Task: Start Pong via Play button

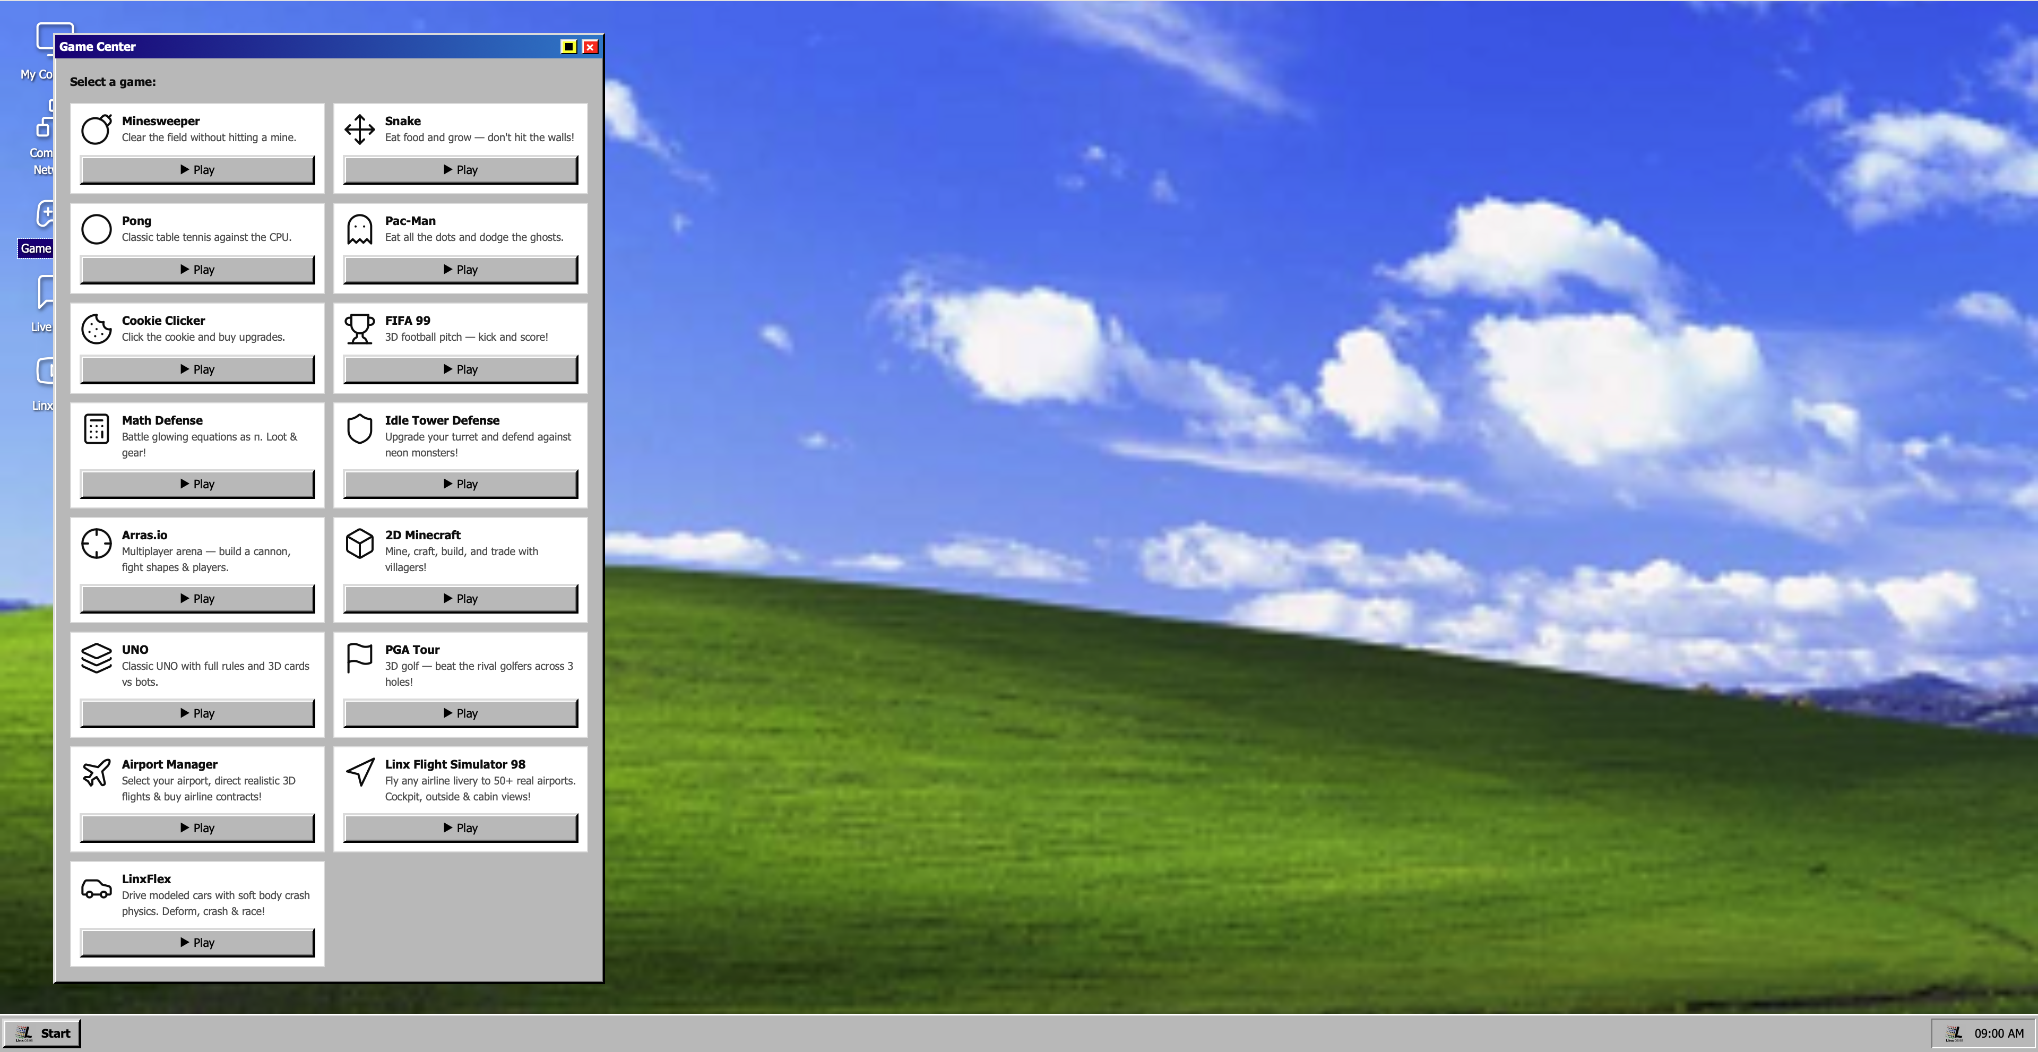Action: [x=198, y=270]
